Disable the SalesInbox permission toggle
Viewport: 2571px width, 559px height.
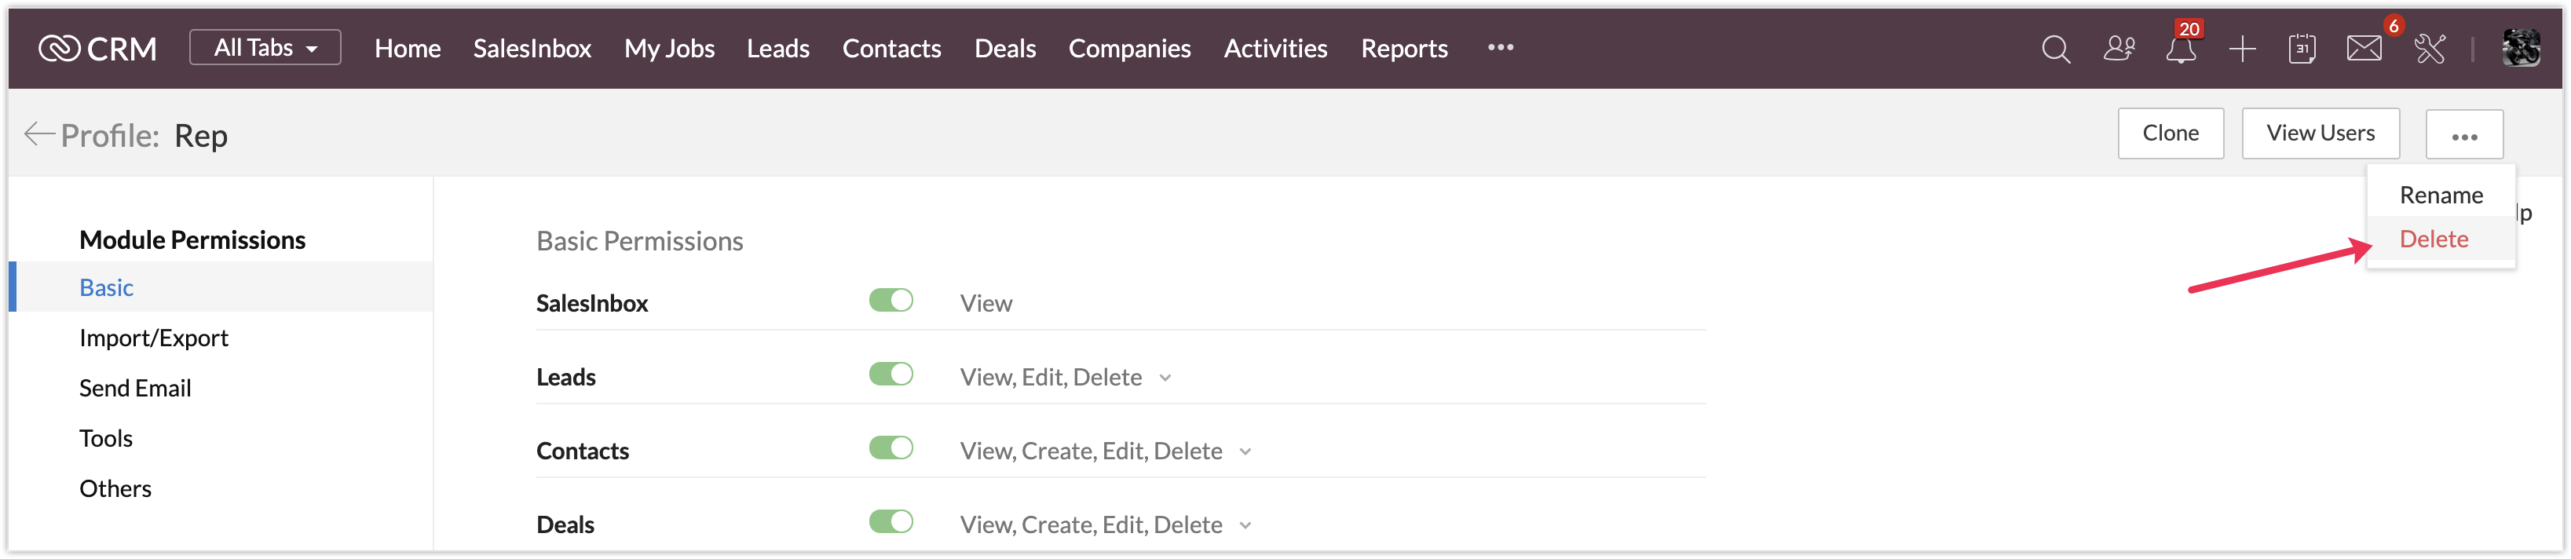click(891, 301)
